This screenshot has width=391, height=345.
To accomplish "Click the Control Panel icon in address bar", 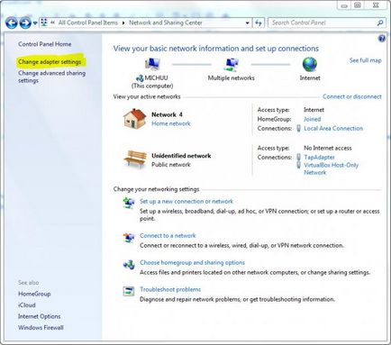I will pos(44,23).
